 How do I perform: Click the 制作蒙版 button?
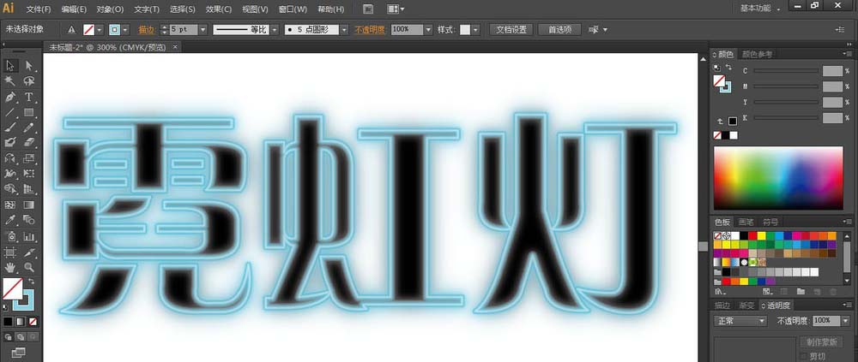(821, 342)
